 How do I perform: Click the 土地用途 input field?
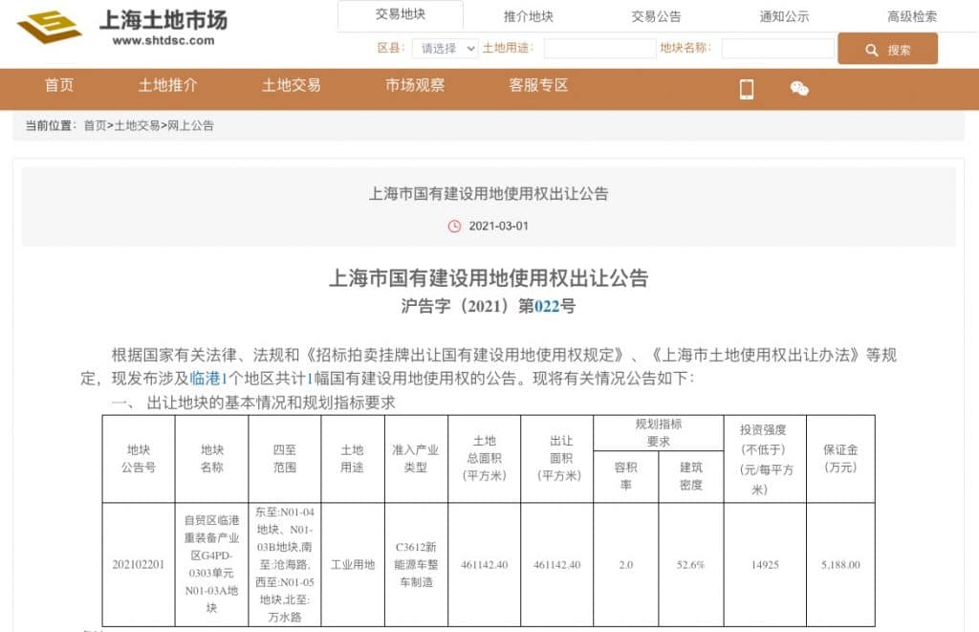[x=599, y=49]
